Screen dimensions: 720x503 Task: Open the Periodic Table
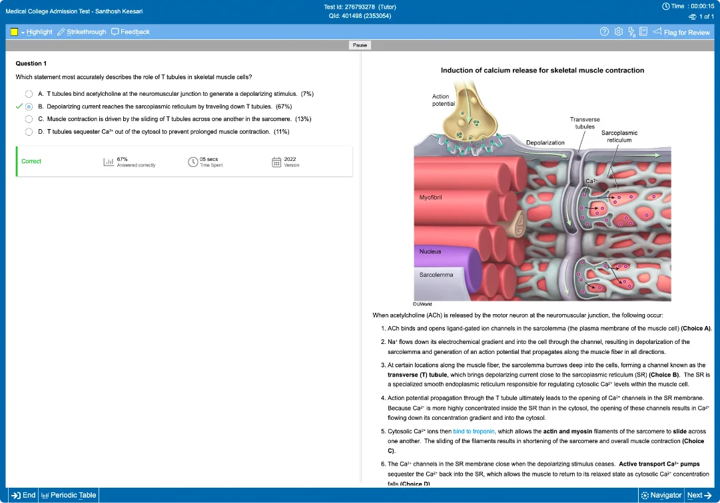69,495
